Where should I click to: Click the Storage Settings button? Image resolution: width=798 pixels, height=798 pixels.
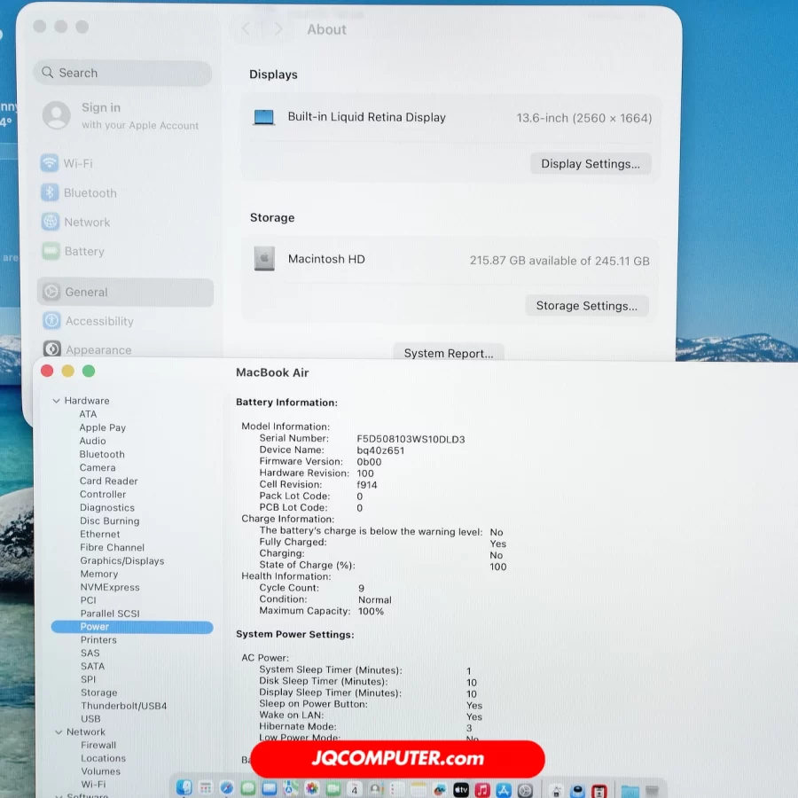587,306
